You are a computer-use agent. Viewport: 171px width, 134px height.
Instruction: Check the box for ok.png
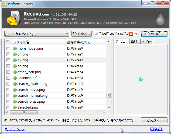[8, 60]
